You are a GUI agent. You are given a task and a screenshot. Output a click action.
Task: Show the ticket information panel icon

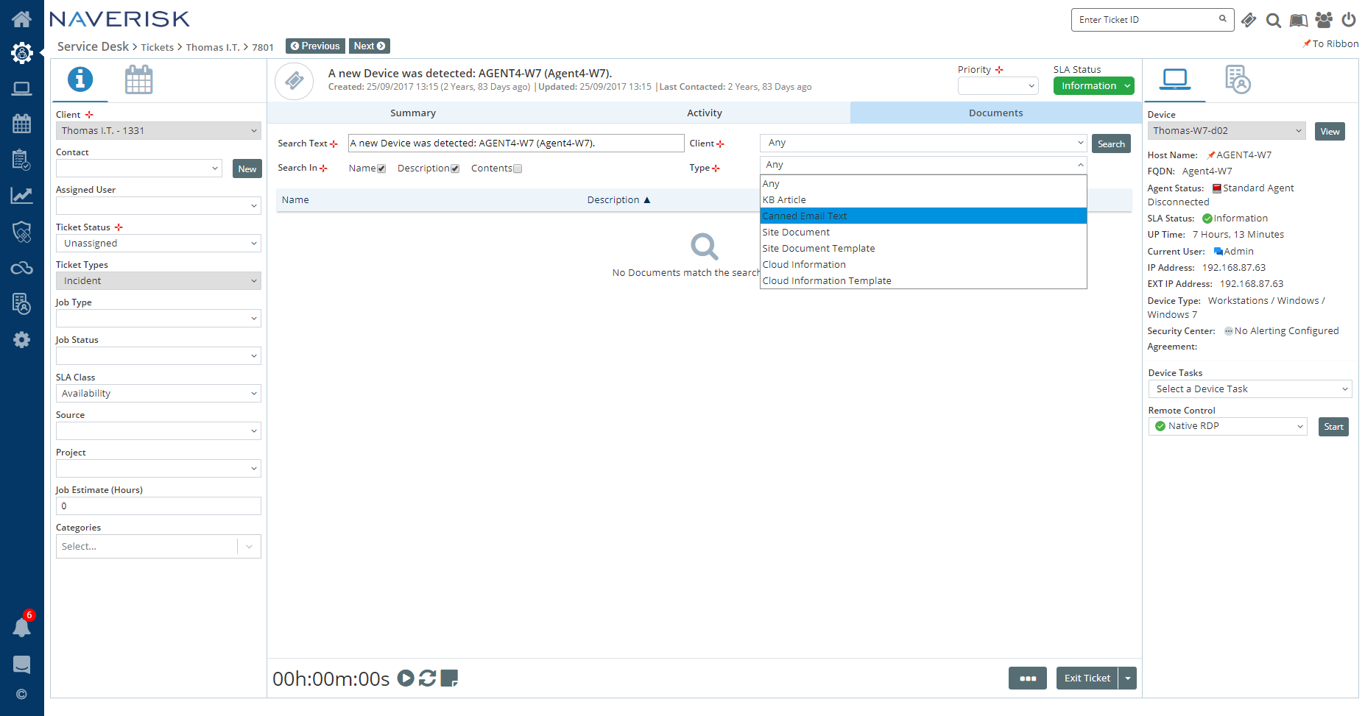[x=80, y=79]
